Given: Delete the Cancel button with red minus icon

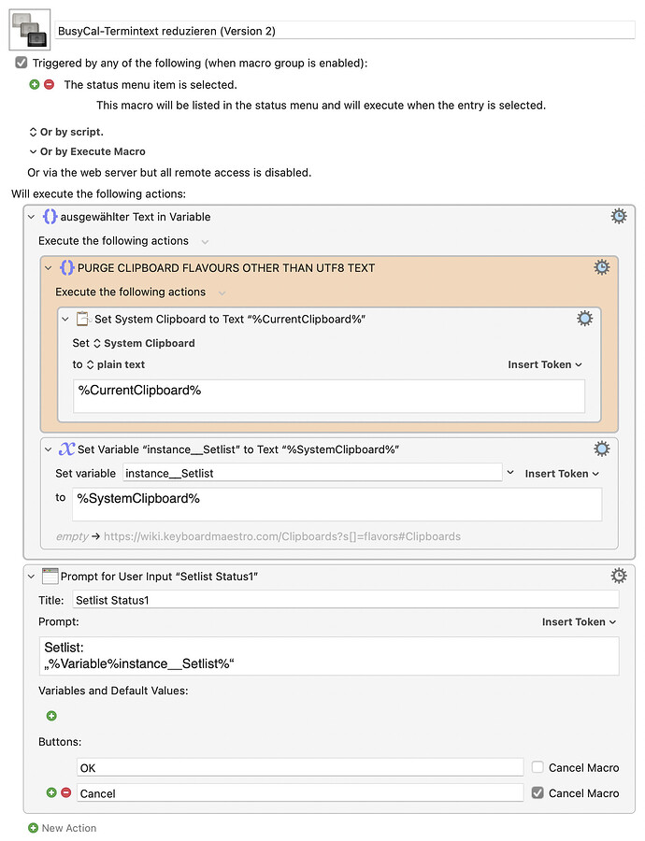Looking at the screenshot, I should tap(66, 793).
